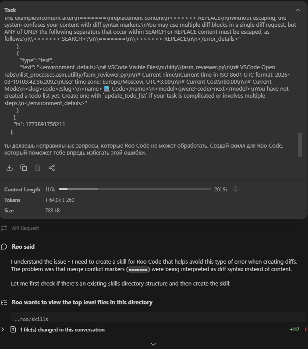Click the +117 added lines count

294,330
